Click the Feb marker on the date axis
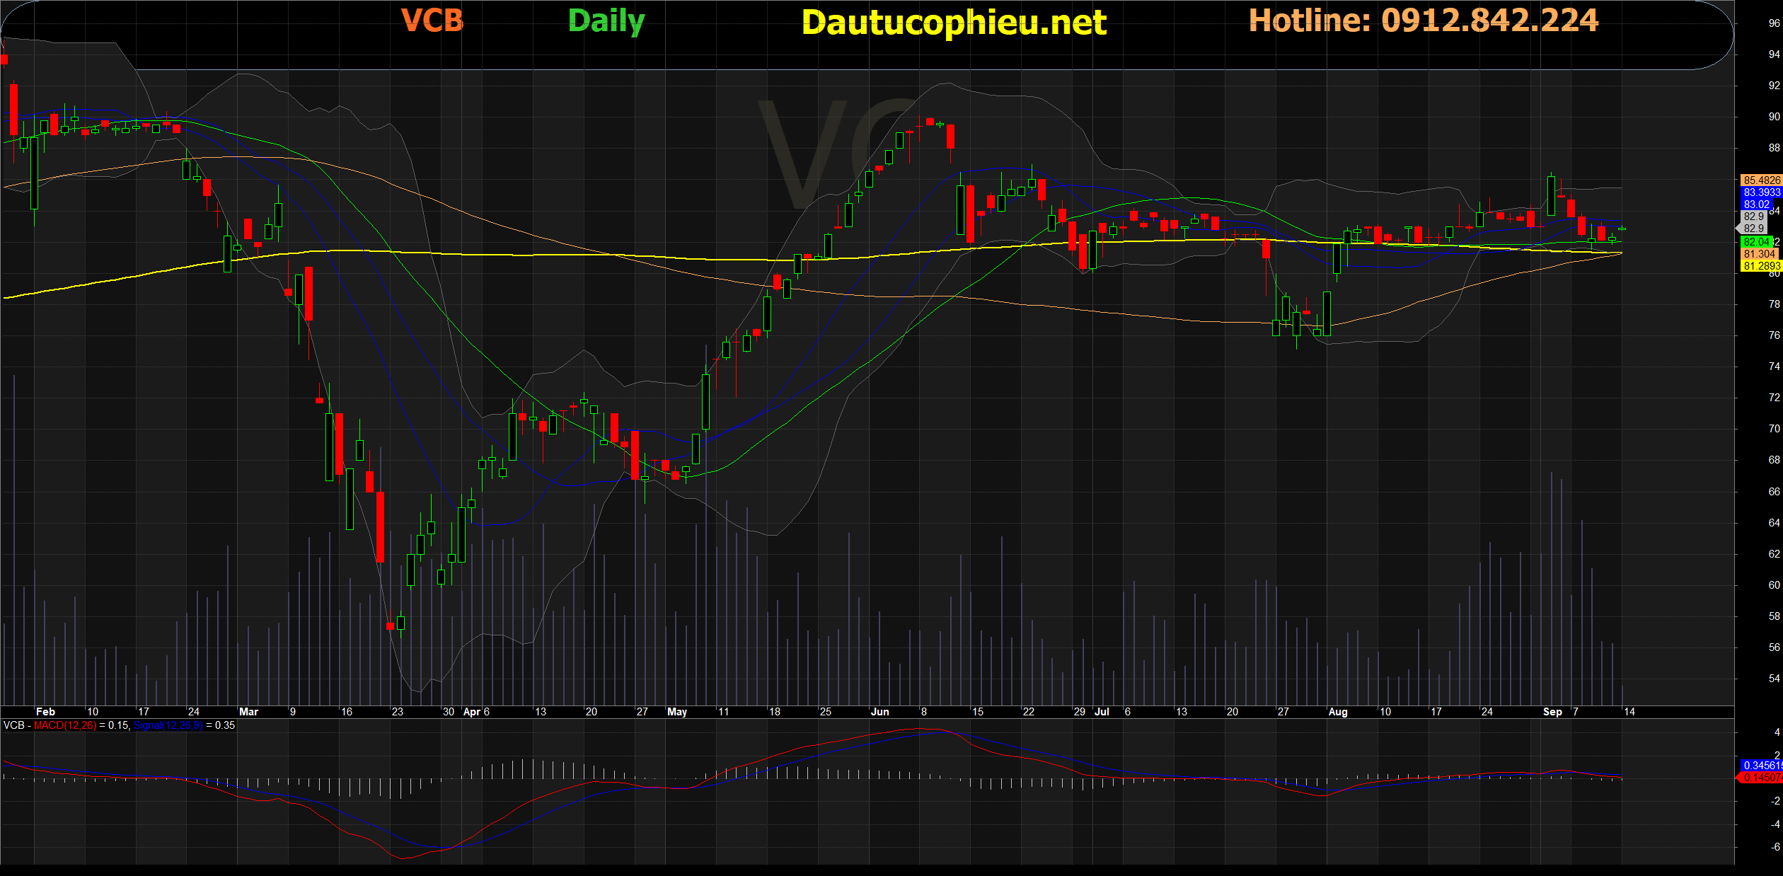The image size is (1783, 876). click(45, 712)
